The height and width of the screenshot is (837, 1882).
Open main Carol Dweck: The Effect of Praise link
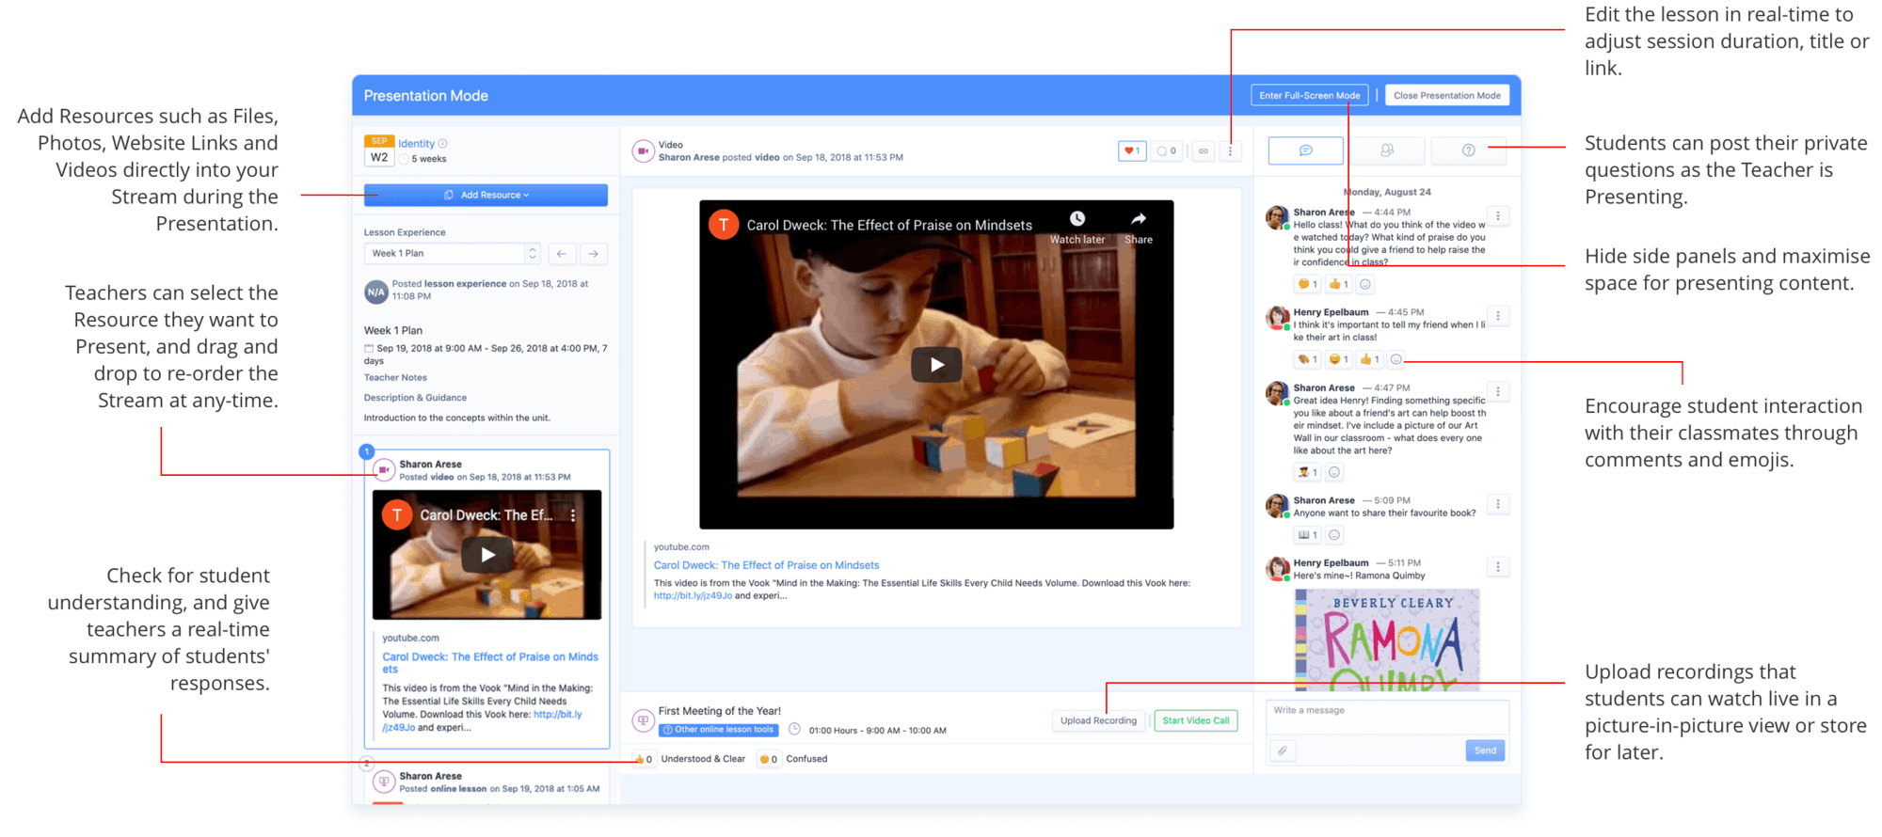(x=766, y=565)
